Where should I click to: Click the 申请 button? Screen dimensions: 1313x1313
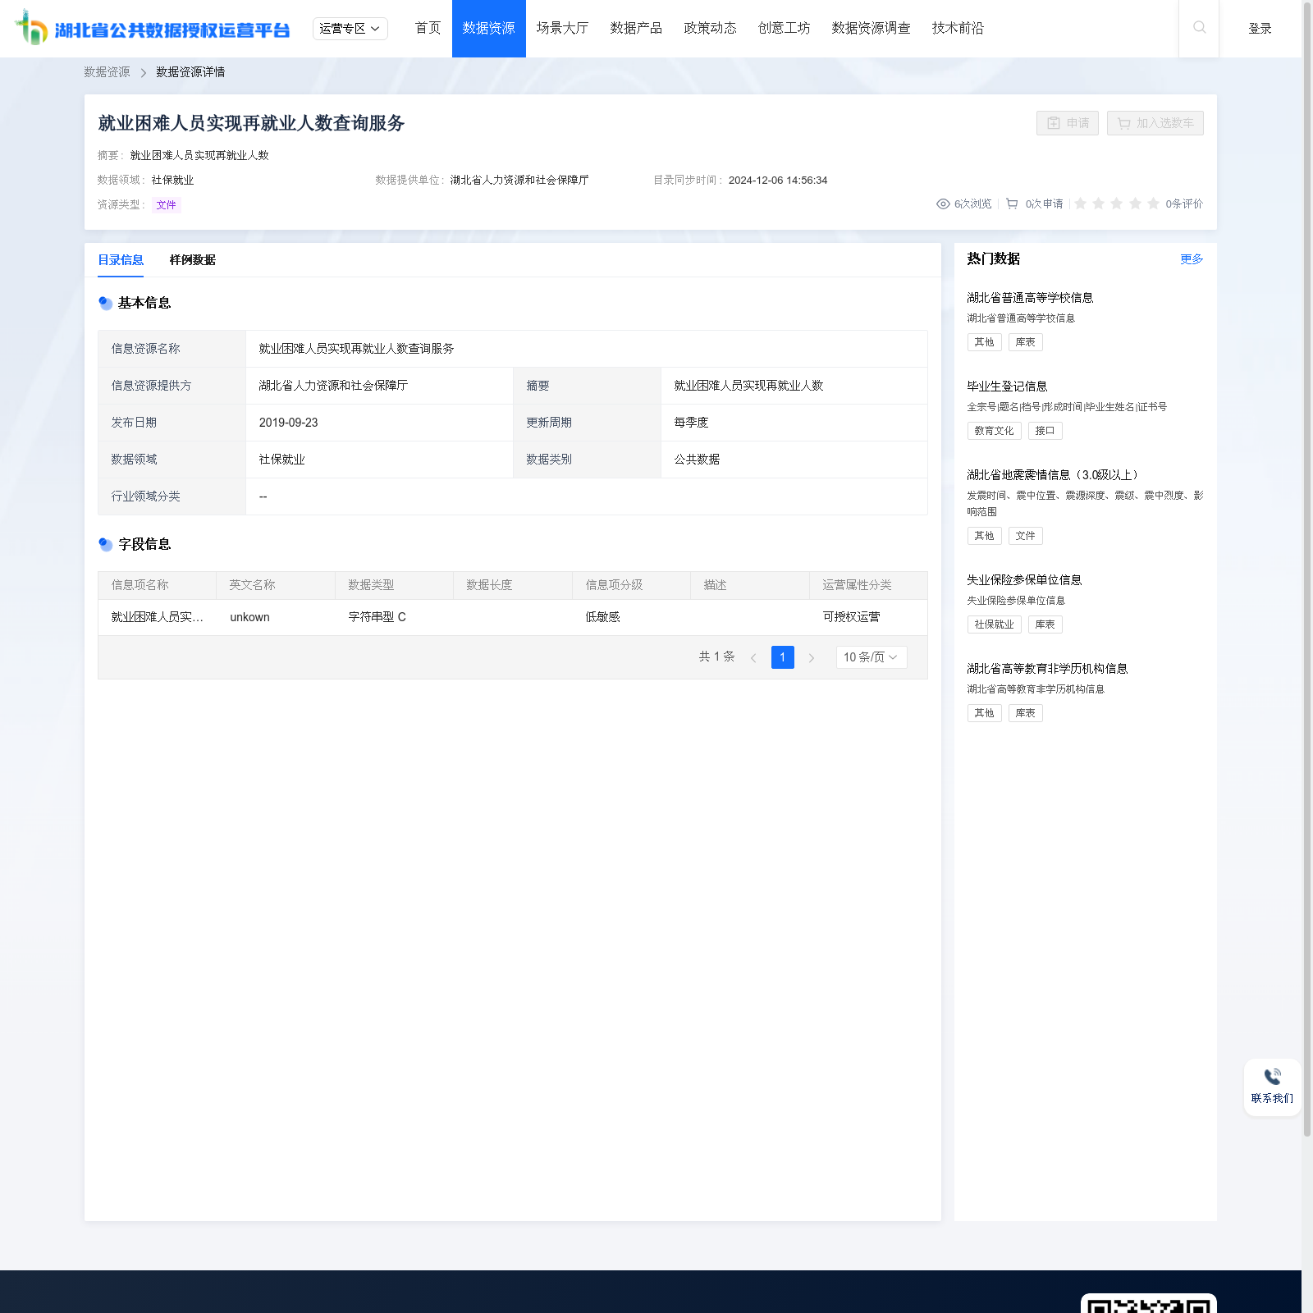[x=1067, y=123]
